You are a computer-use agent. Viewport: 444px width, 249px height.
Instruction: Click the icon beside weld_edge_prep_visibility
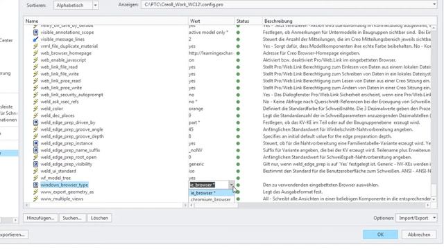(35, 164)
